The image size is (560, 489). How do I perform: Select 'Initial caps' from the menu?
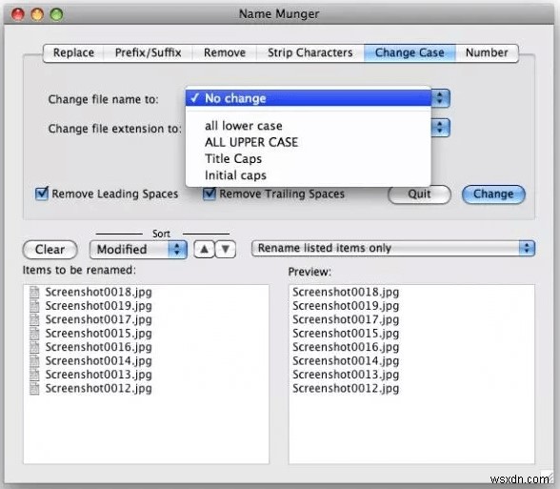tap(309, 175)
